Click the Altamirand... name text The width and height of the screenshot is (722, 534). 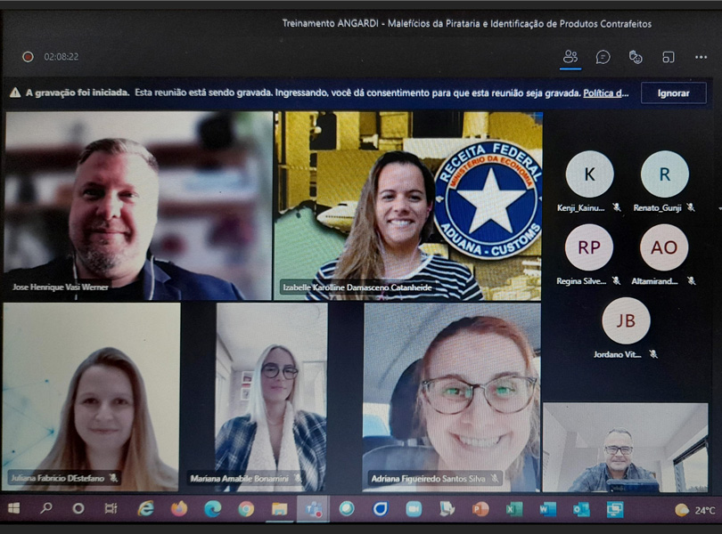point(654,281)
